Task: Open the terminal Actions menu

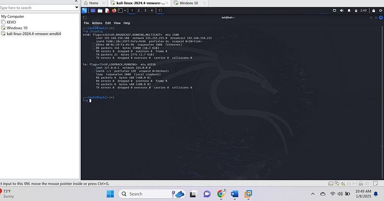Action: click(97, 23)
